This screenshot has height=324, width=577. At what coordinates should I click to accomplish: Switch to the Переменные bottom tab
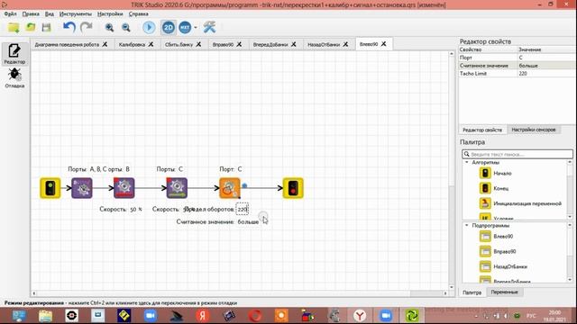point(504,292)
